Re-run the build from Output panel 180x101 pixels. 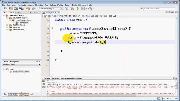[x=44, y=81]
